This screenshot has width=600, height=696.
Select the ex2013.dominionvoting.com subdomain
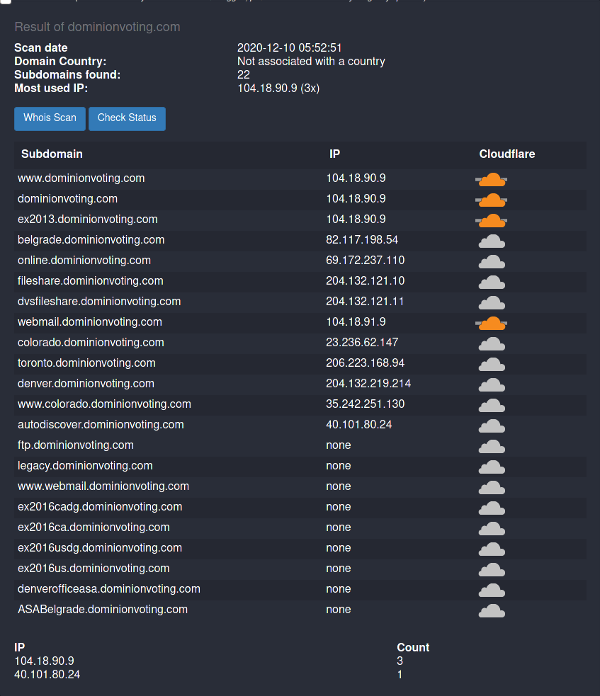coord(88,219)
